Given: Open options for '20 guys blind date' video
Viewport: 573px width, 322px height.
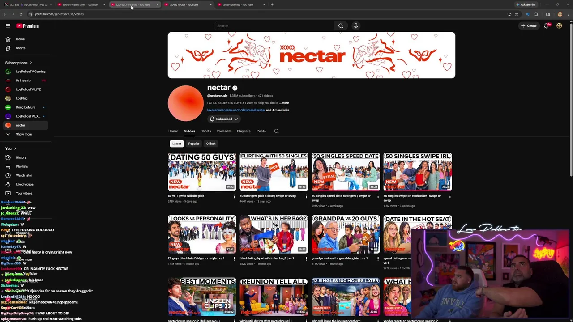Looking at the screenshot, I should [x=234, y=259].
